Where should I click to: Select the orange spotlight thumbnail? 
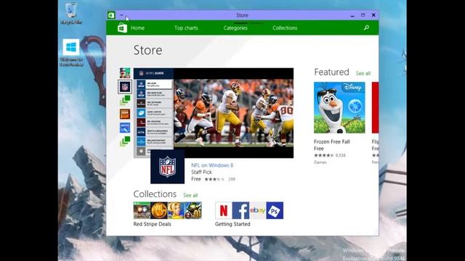point(125,114)
